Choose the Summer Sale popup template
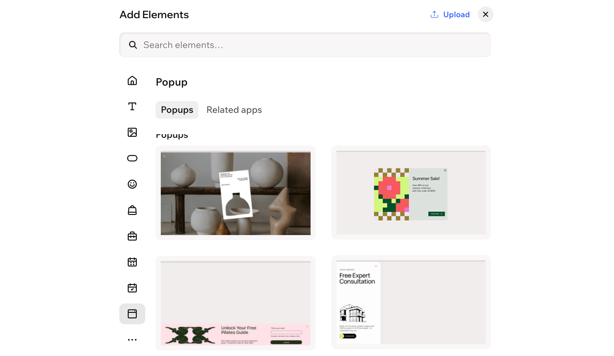The height and width of the screenshot is (356, 614). tap(411, 193)
